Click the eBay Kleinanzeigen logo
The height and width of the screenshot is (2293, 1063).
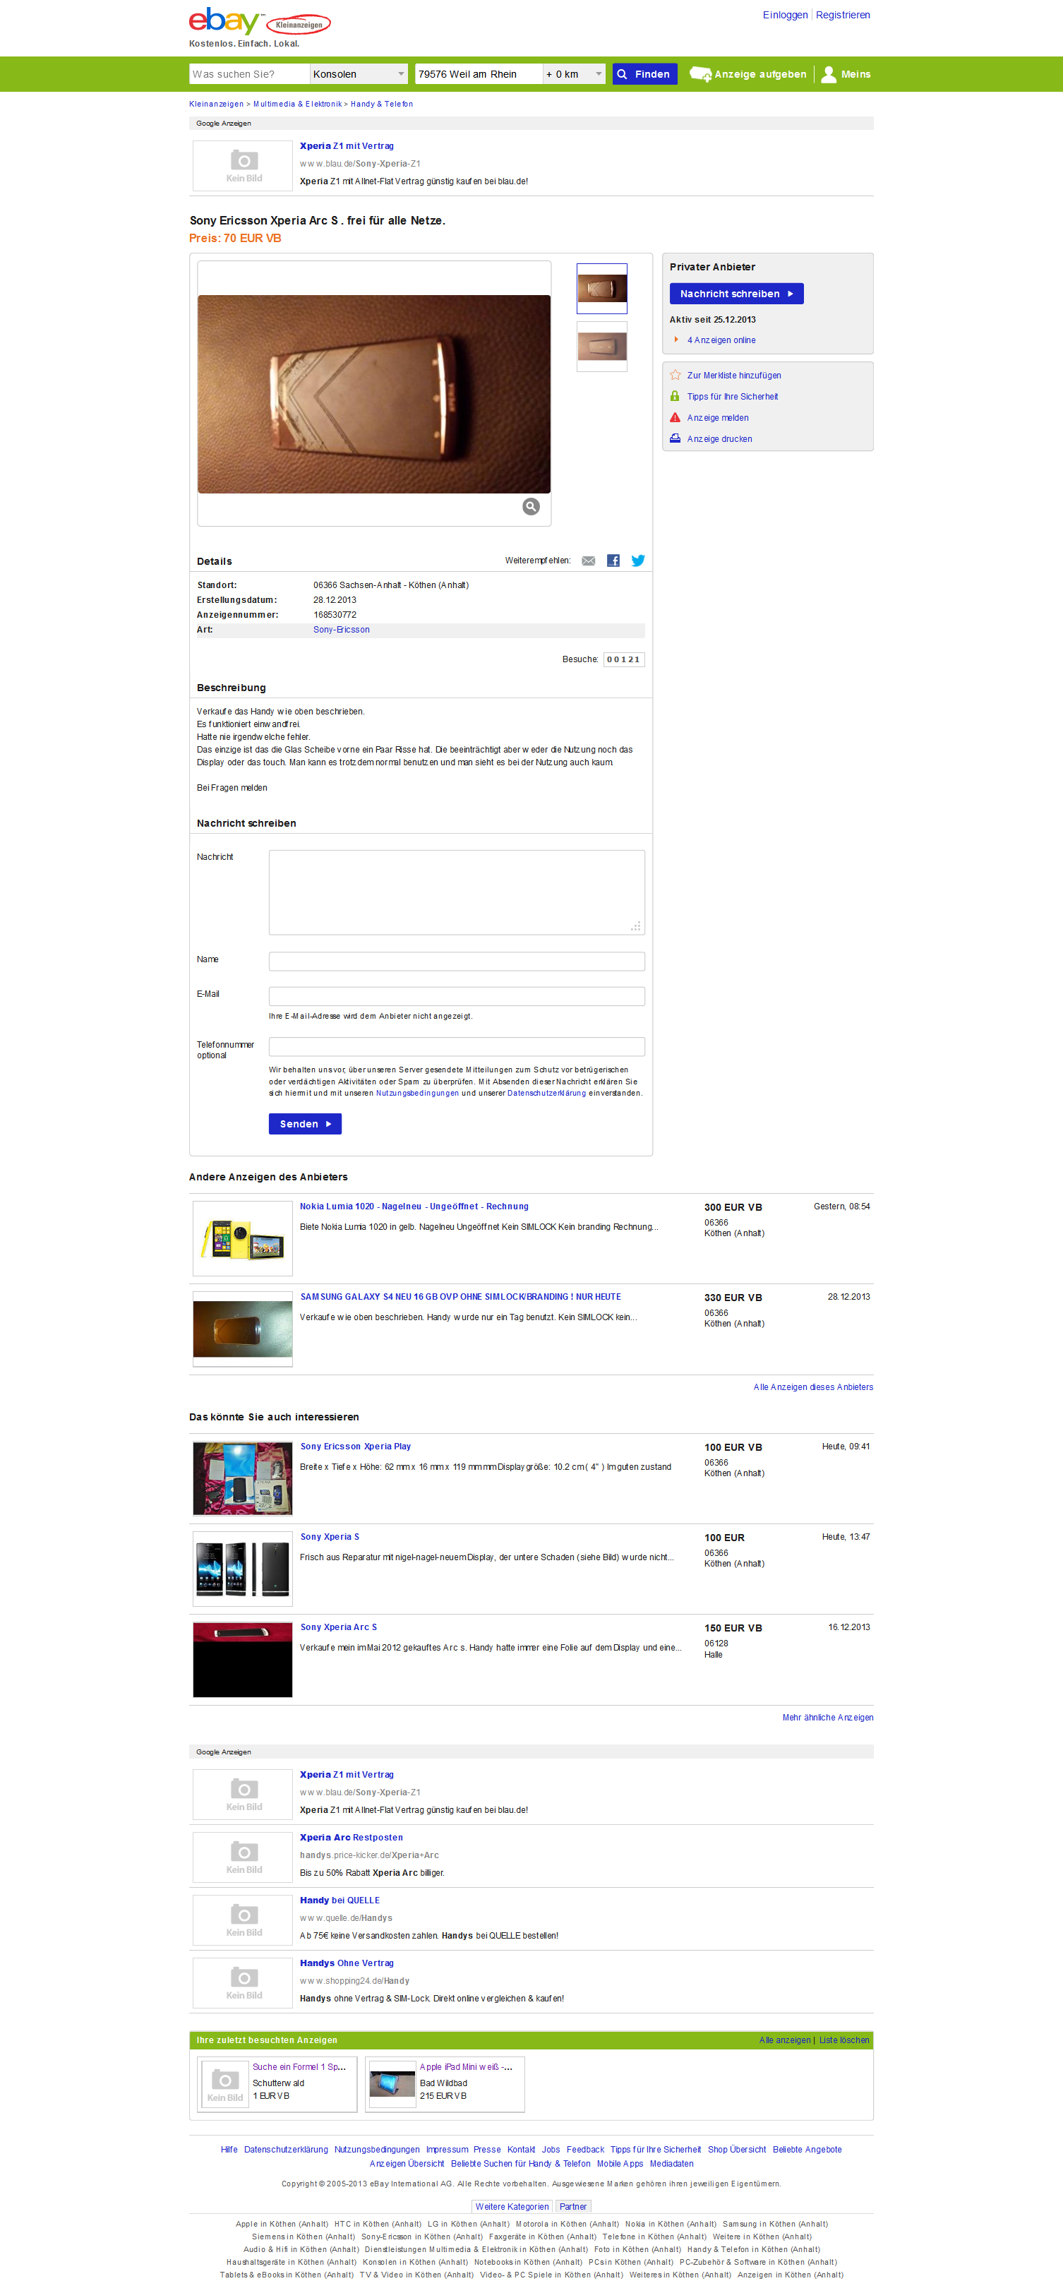click(x=259, y=21)
